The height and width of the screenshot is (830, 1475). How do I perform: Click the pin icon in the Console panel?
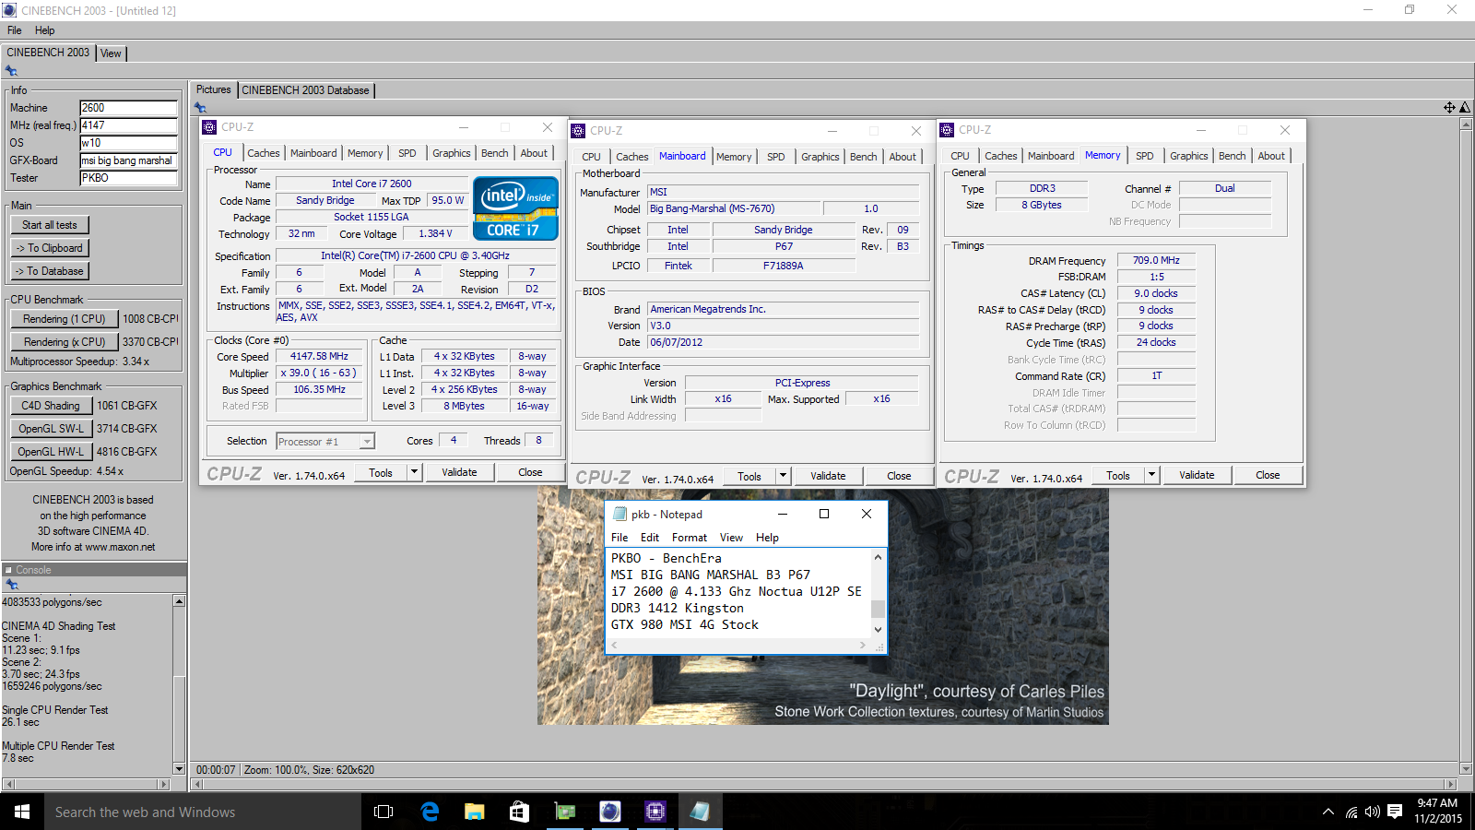point(12,585)
